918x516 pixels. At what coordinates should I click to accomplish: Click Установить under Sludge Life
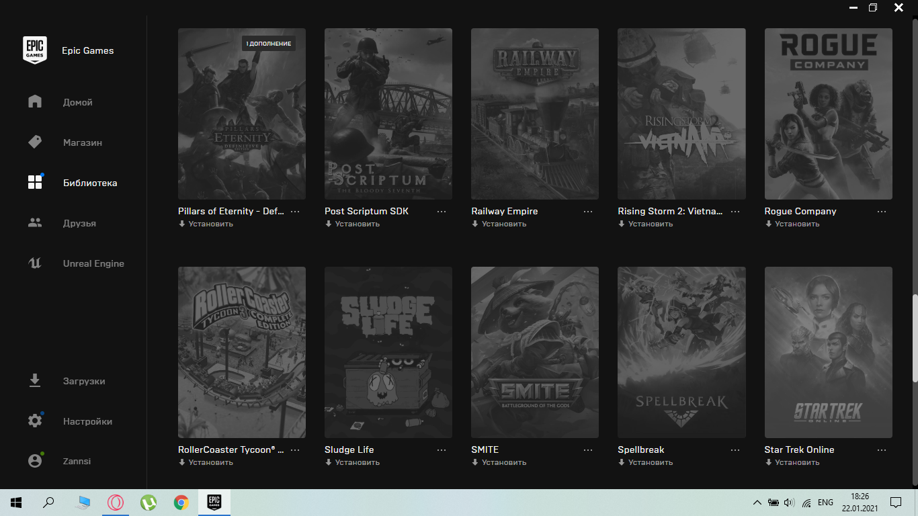tap(352, 462)
